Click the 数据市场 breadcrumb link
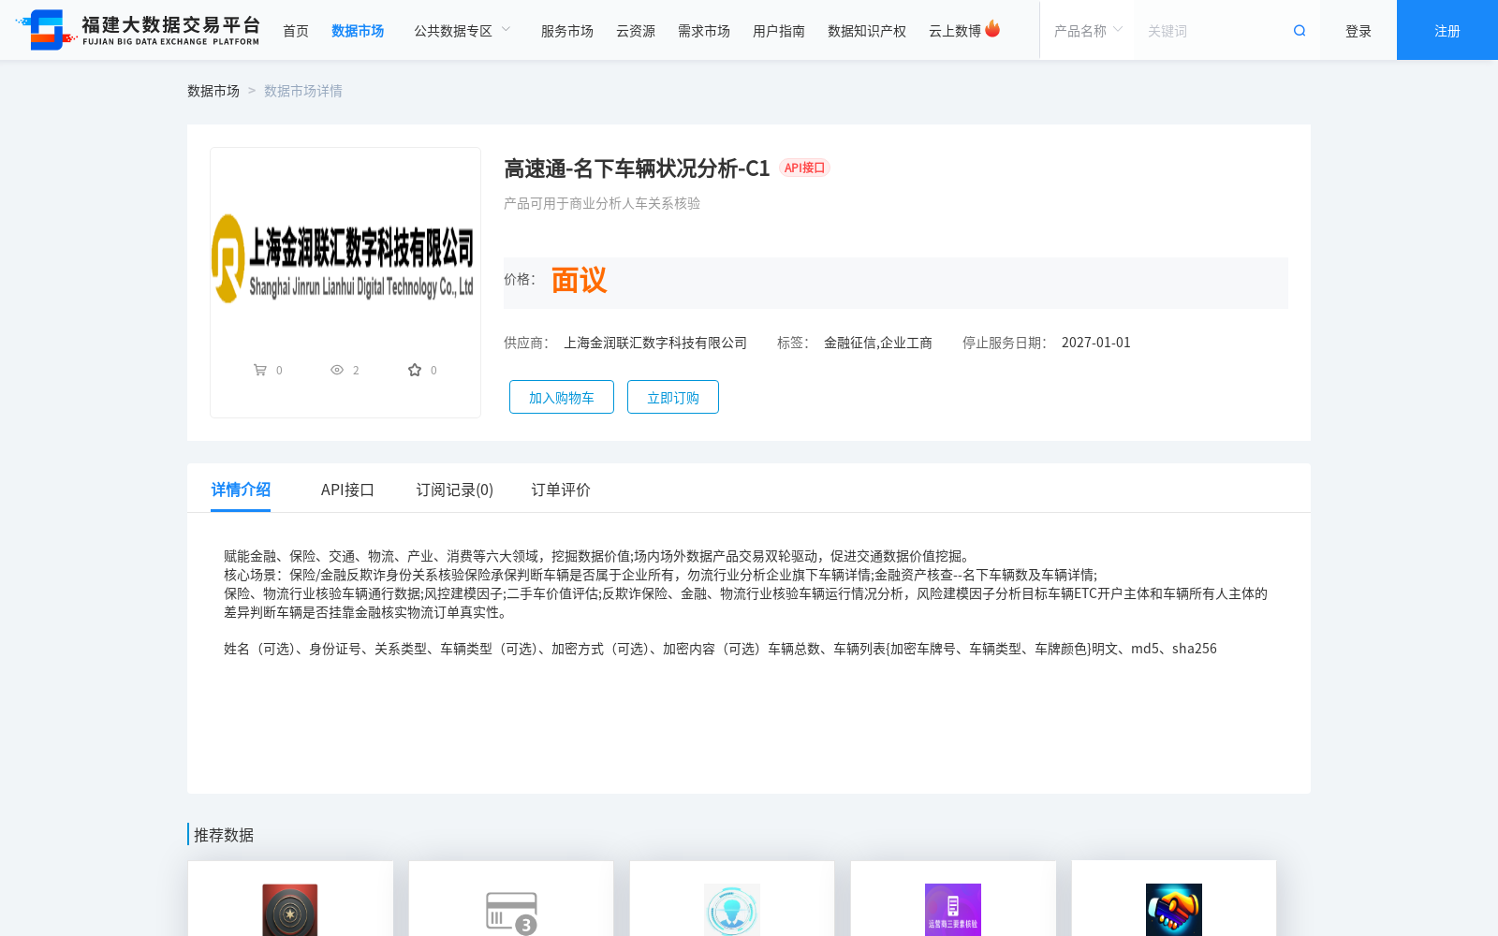This screenshot has height=936, width=1498. [x=213, y=91]
